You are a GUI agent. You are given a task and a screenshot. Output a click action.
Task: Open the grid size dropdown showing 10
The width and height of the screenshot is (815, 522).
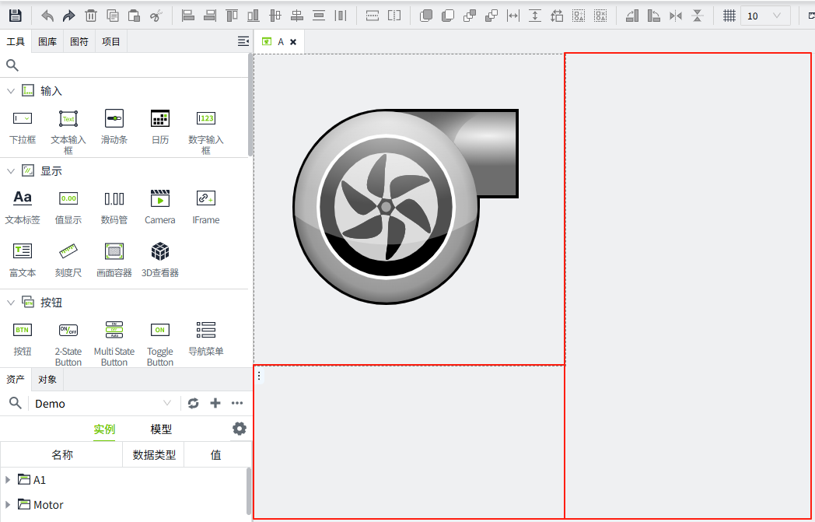(765, 16)
